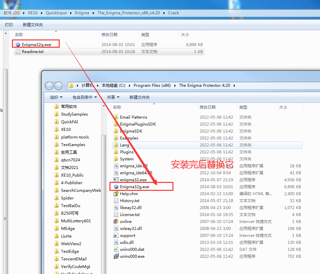
Task: Select the support shortcut icon
Action: click(x=116, y=235)
